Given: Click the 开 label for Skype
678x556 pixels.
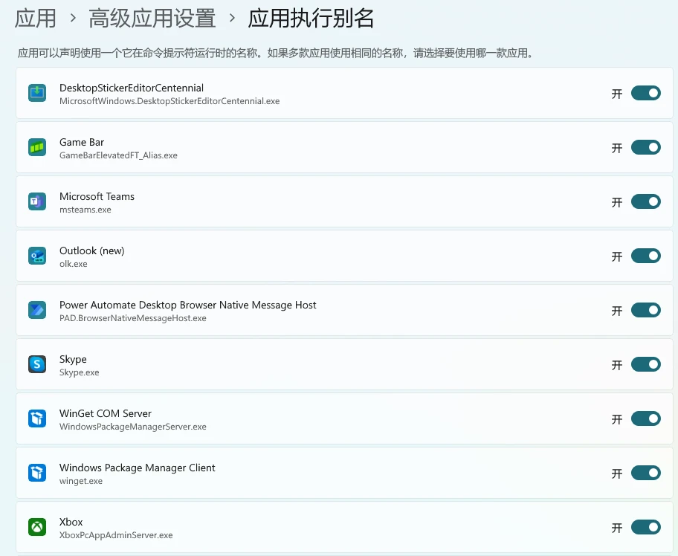Looking at the screenshot, I should point(616,365).
